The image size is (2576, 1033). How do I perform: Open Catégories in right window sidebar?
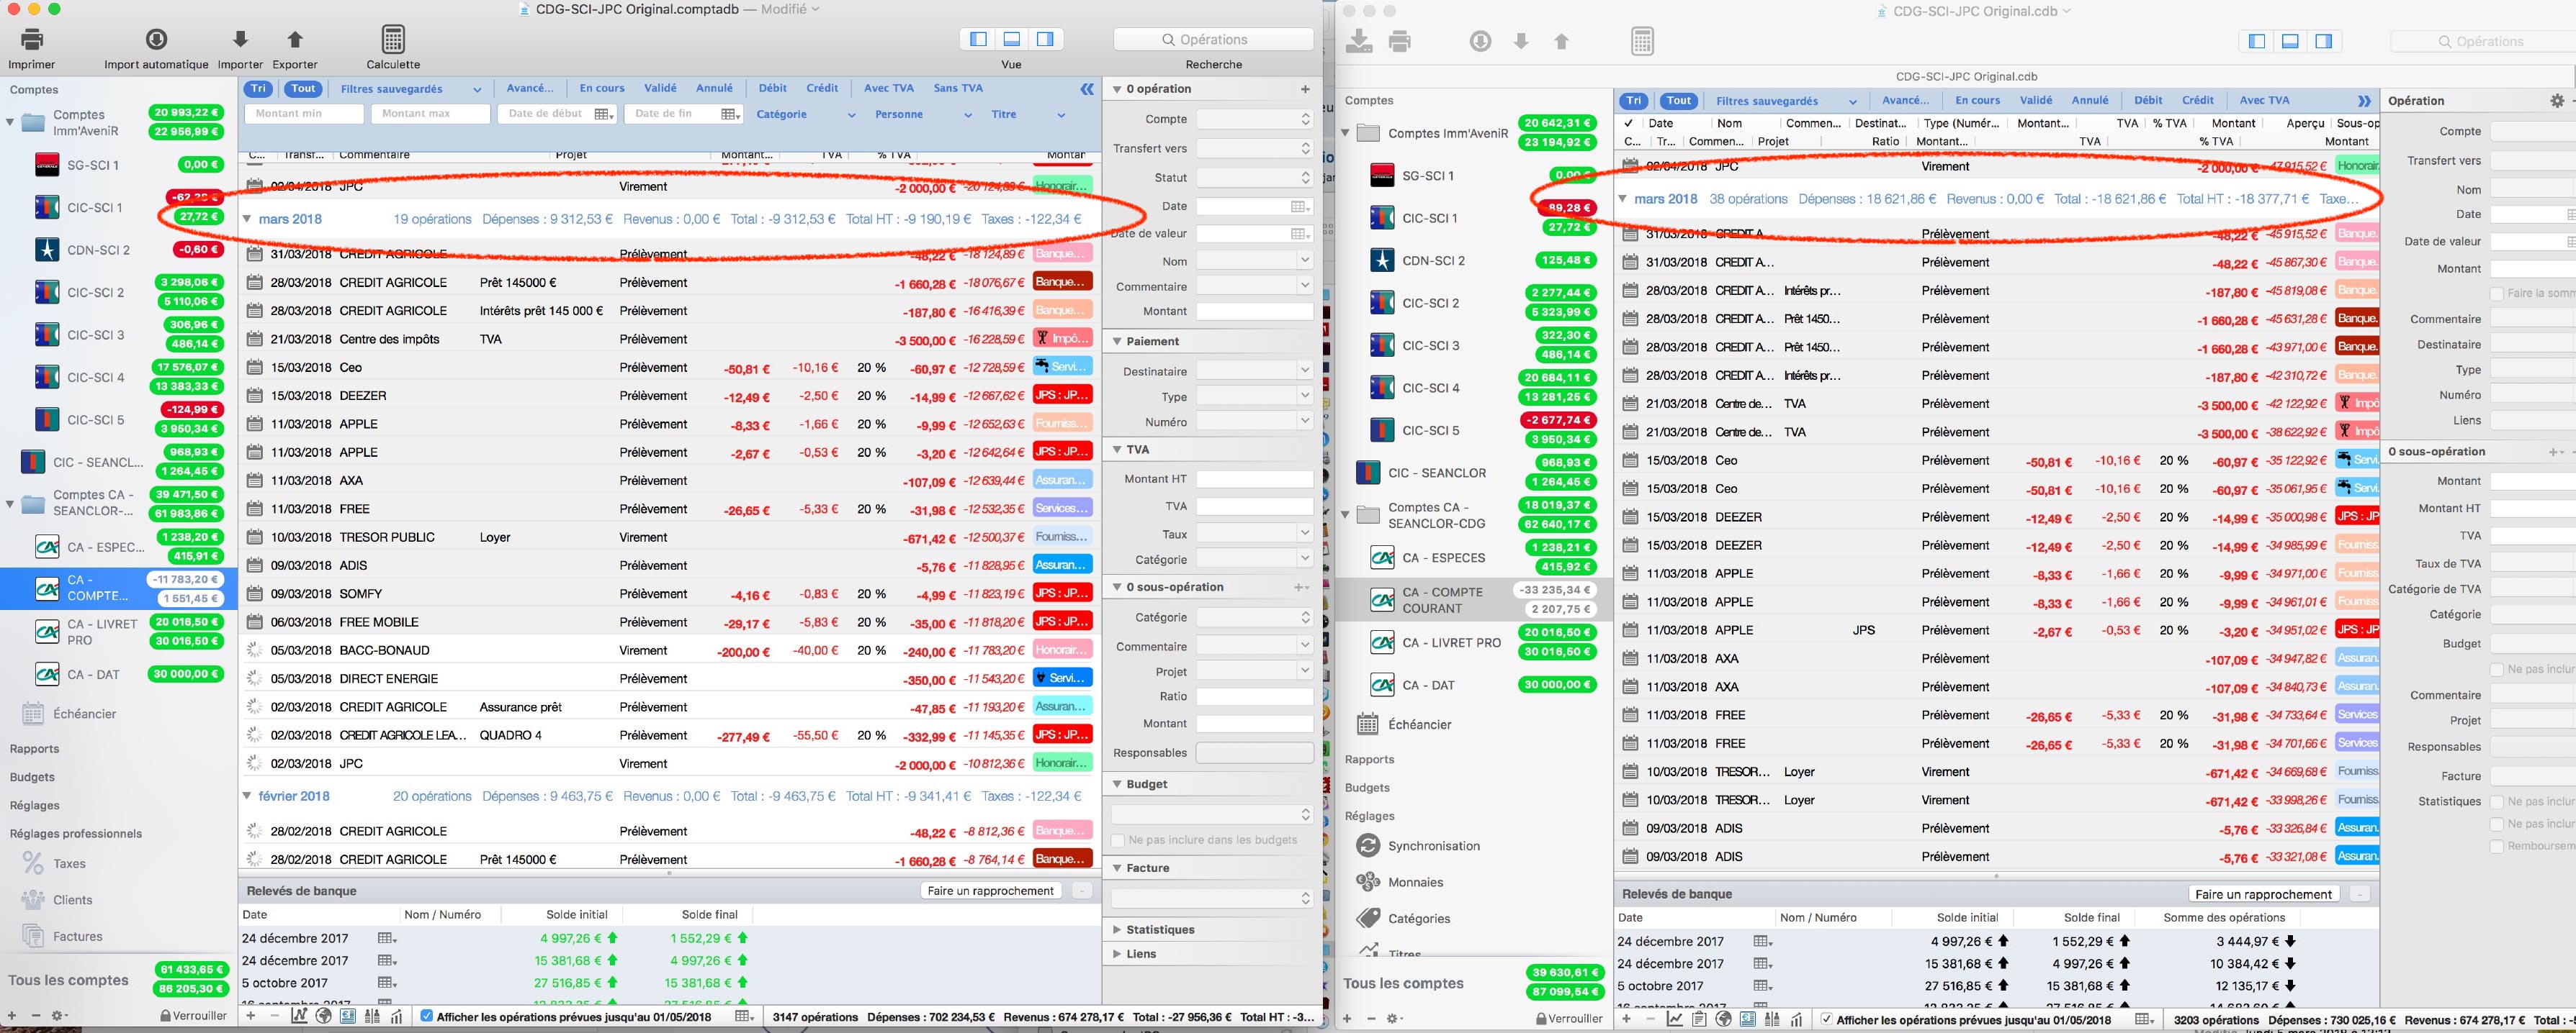coord(1419,918)
